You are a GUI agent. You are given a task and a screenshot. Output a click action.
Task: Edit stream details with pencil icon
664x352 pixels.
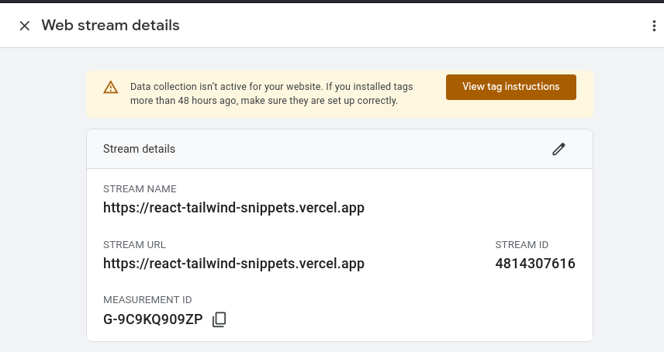tap(559, 149)
